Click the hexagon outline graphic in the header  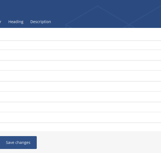(98, 16)
